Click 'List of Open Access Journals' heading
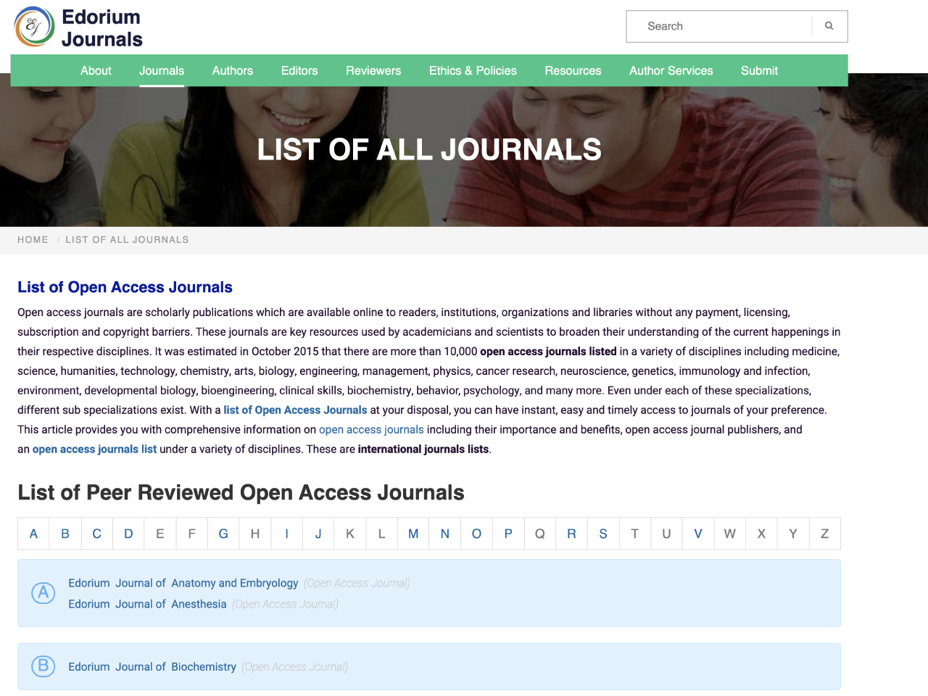This screenshot has width=928, height=696. click(125, 287)
